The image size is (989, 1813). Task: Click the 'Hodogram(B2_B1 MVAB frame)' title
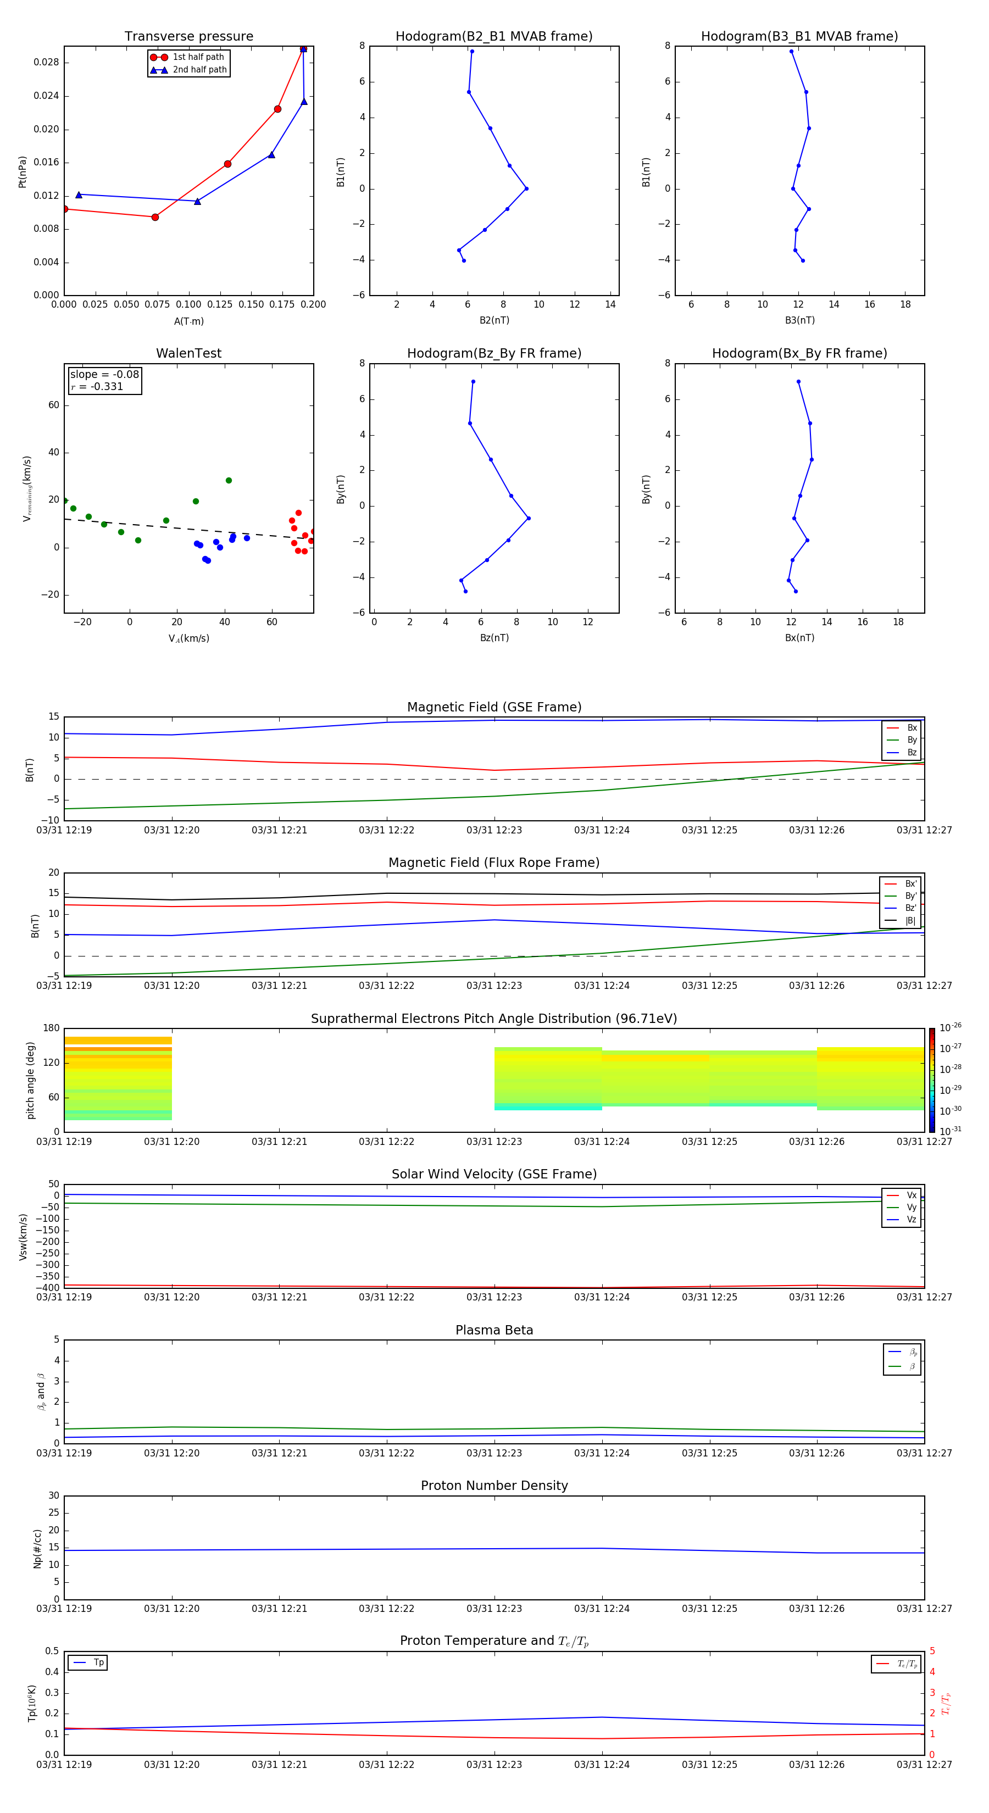(494, 37)
